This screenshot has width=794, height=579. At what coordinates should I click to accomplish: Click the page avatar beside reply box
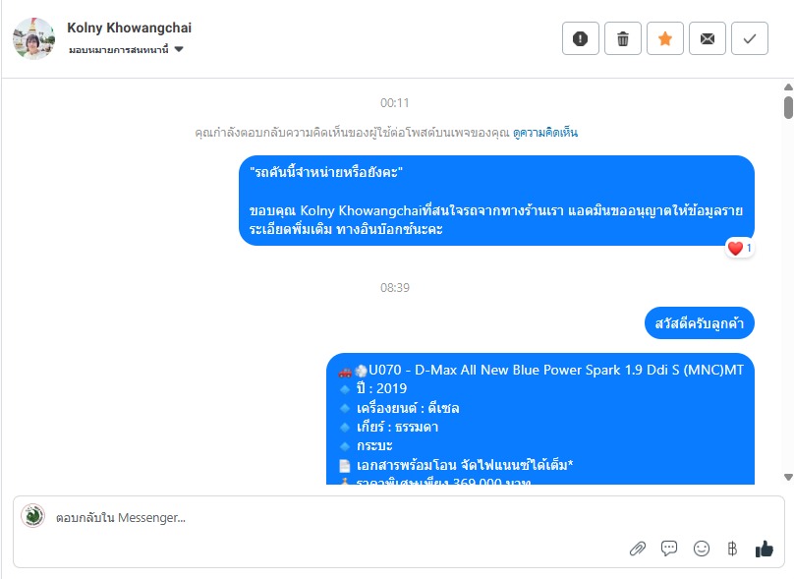click(32, 516)
